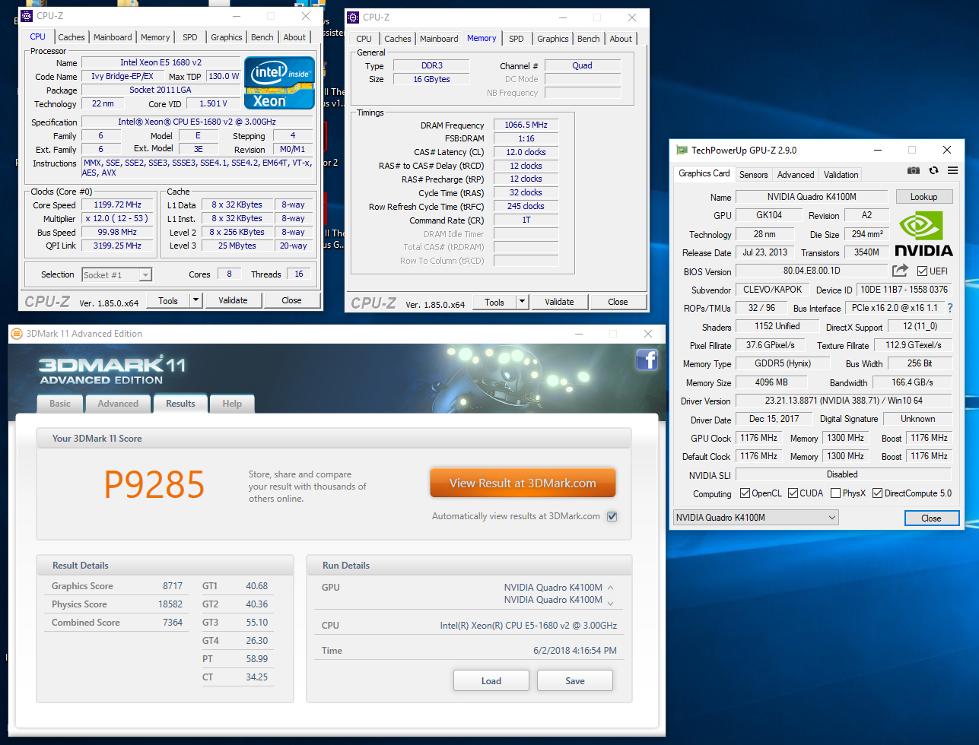Viewport: 979px width, 745px height.
Task: Take a GPU-Z screenshot with camera icon
Action: pos(914,172)
